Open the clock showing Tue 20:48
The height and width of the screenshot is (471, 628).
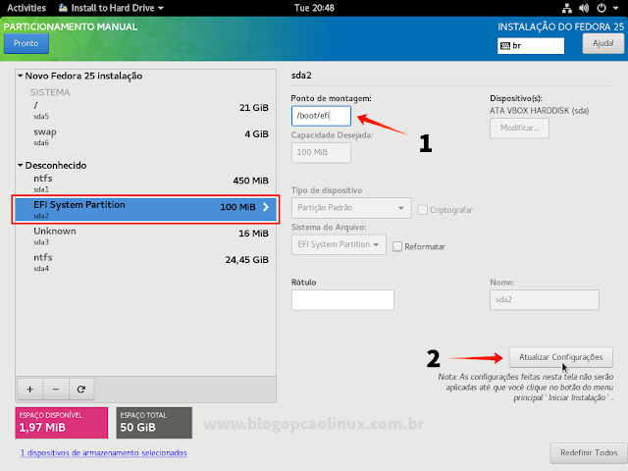point(314,8)
